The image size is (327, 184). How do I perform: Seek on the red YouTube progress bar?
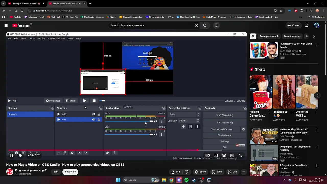coord(127,150)
